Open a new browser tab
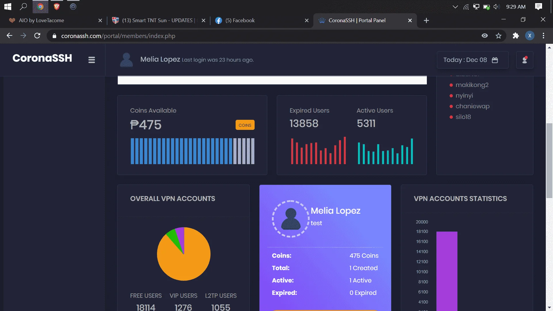Screen dimensions: 553x311 click(x=426, y=20)
